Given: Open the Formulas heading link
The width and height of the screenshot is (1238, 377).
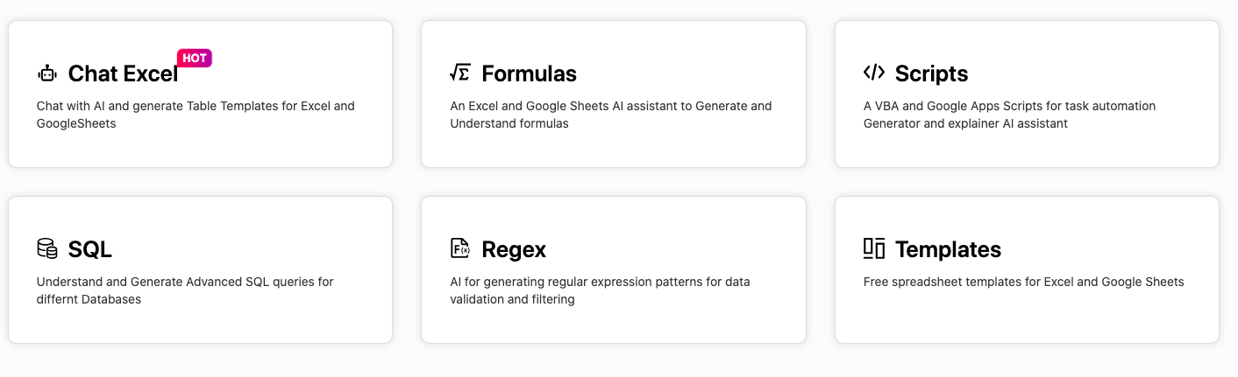Looking at the screenshot, I should click(529, 74).
